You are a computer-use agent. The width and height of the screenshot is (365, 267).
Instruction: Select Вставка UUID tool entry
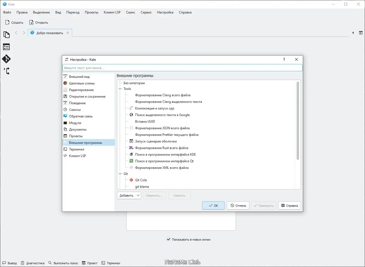[145, 122]
